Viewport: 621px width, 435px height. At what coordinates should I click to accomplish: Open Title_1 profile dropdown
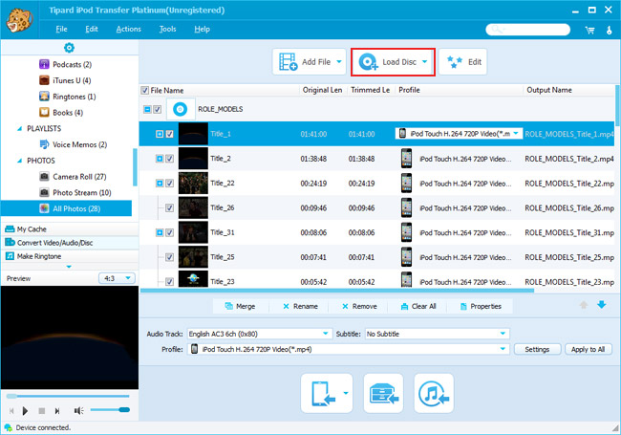(516, 134)
